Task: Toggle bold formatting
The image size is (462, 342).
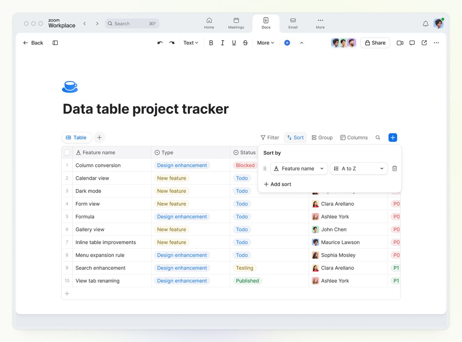Action: pos(211,43)
